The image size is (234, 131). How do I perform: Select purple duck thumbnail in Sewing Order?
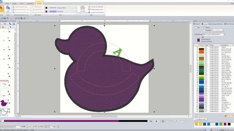coord(4,103)
